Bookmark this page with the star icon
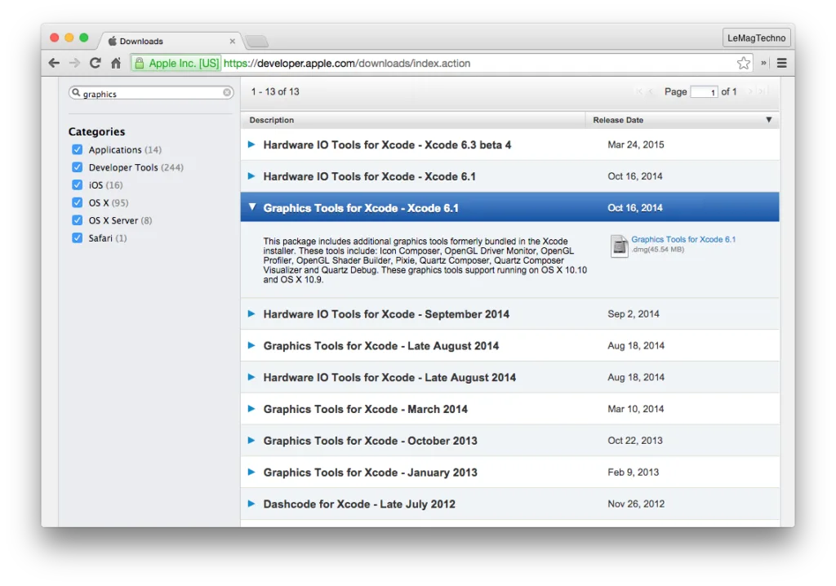The image size is (836, 586). point(743,63)
